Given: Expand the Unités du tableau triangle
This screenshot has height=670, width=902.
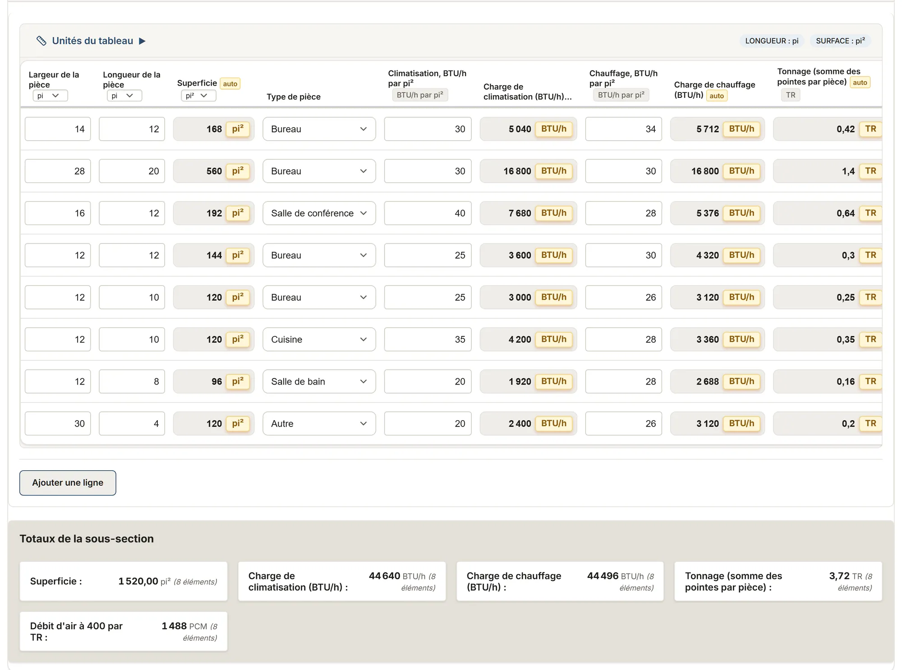Looking at the screenshot, I should [142, 41].
